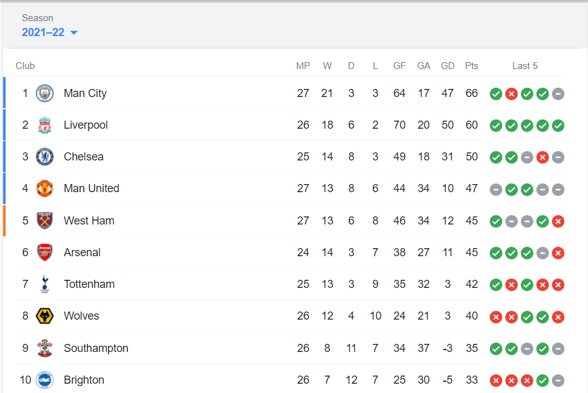
Task: Click Man City's red loss result icon
Action: click(x=512, y=94)
